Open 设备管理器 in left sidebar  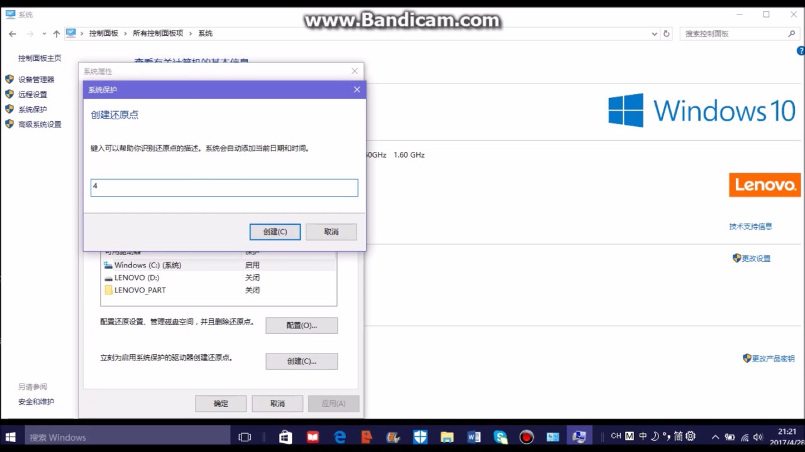36,79
